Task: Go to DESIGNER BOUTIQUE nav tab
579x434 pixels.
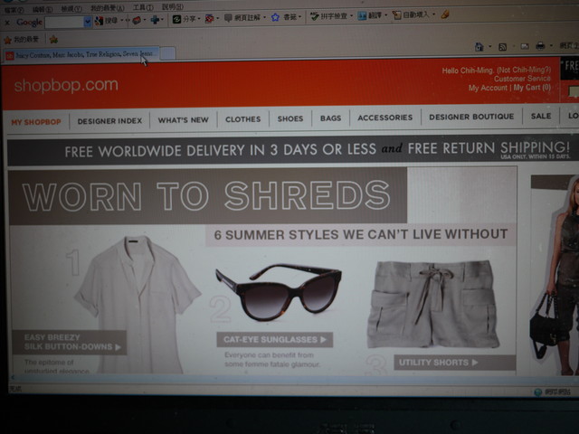Action: (471, 117)
